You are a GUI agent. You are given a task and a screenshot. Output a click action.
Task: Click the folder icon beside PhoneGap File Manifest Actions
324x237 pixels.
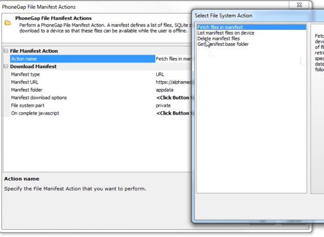[x=7, y=23]
